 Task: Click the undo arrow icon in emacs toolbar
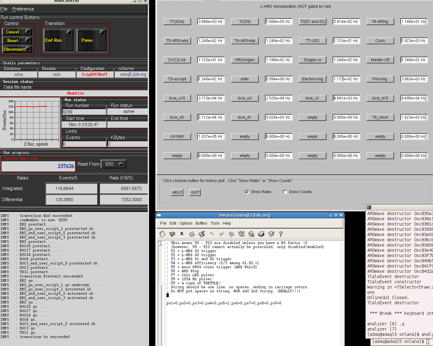pyautogui.click(x=211, y=234)
